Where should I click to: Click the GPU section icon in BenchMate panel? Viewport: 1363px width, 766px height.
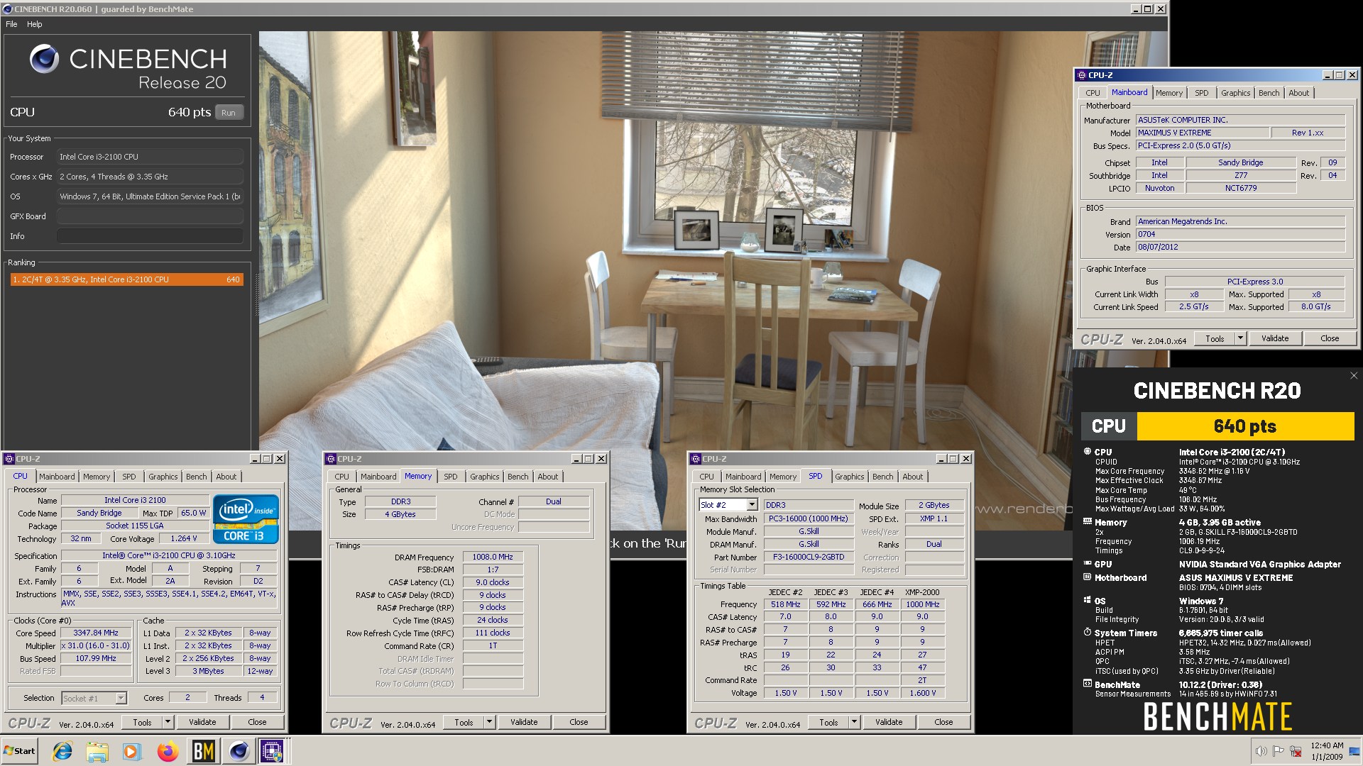pos(1087,564)
